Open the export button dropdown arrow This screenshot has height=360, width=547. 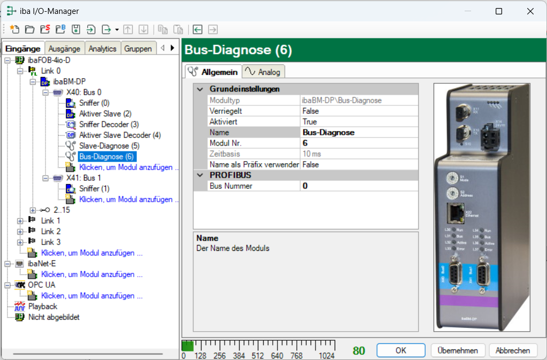point(117,29)
